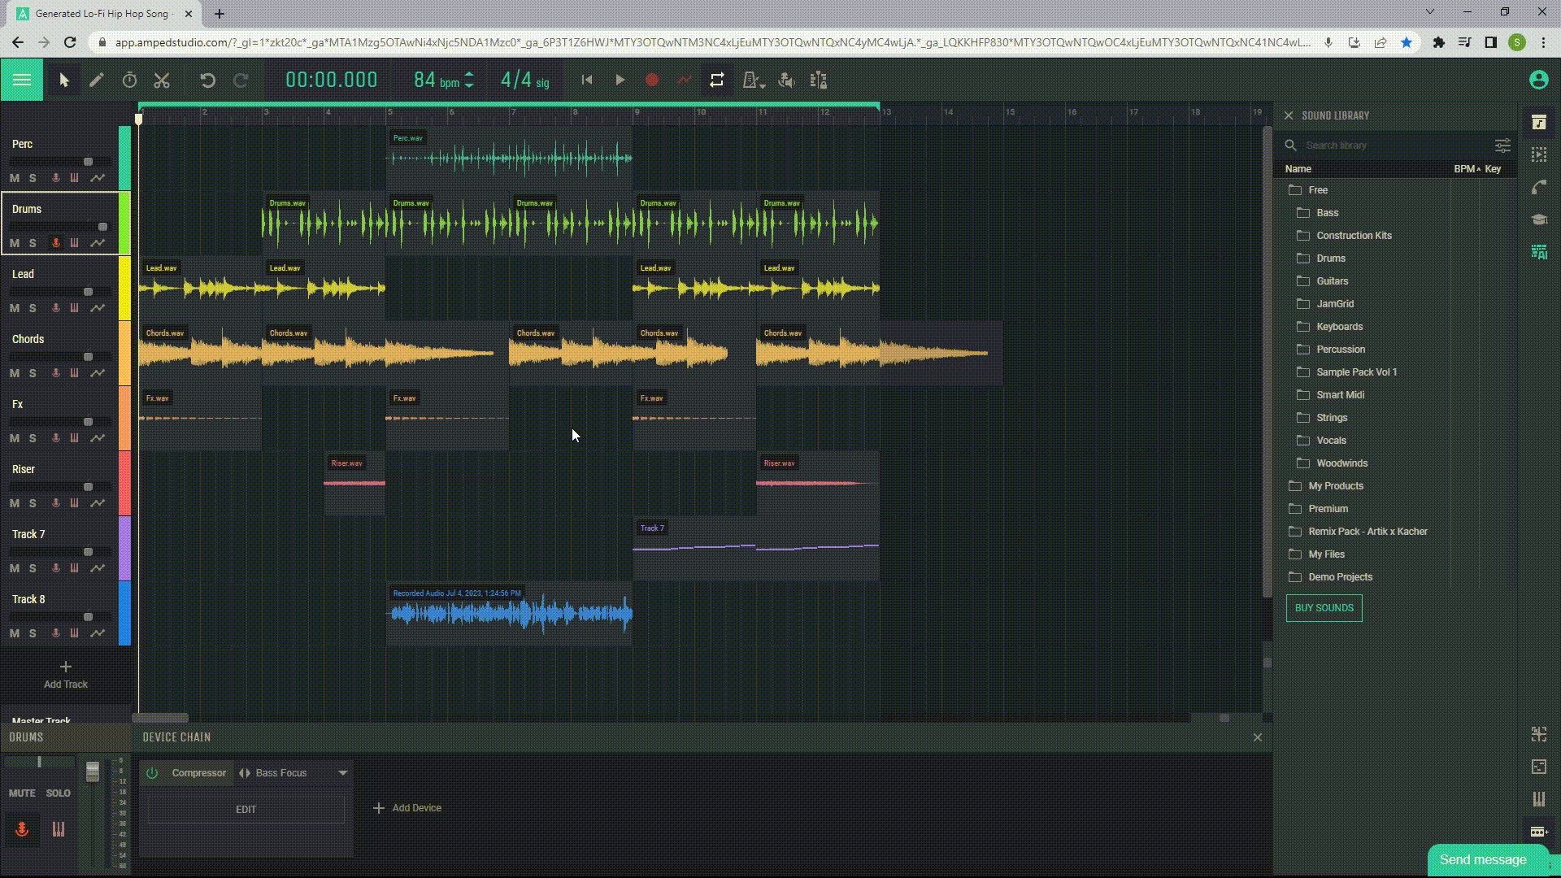Expand the Construction Kits library folder
Image resolution: width=1561 pixels, height=878 pixels.
tap(1353, 235)
